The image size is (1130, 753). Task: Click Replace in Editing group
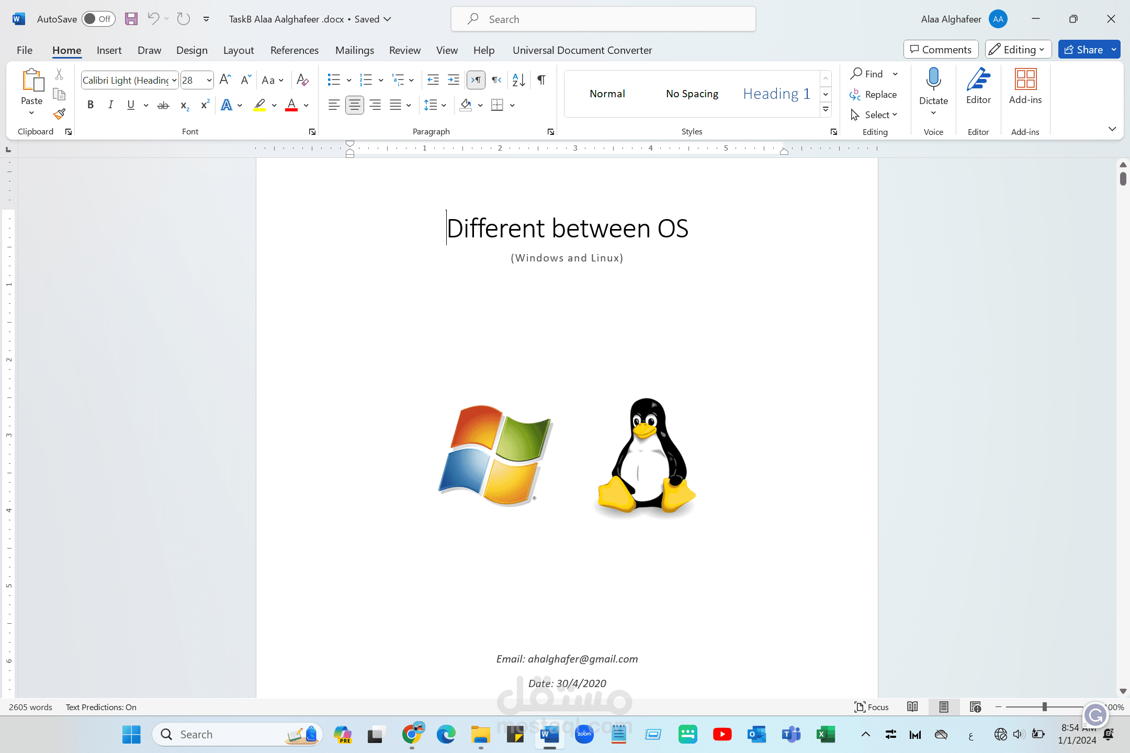pyautogui.click(x=873, y=94)
